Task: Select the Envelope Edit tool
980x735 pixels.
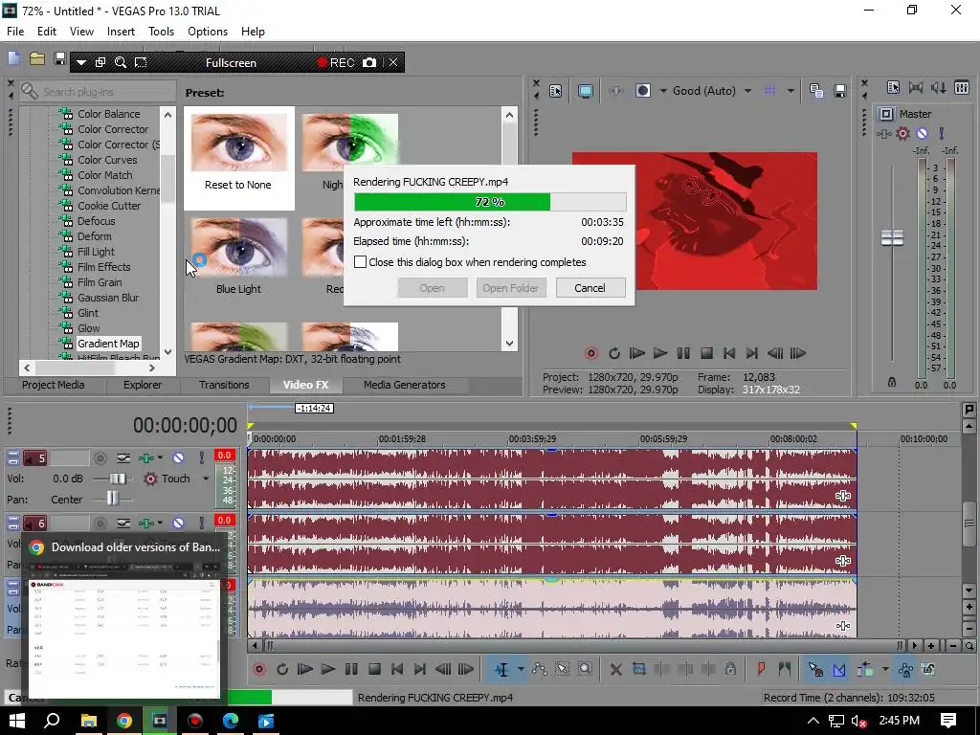Action: tap(540, 669)
